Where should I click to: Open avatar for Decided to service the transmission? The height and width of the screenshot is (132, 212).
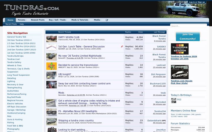click(52, 66)
